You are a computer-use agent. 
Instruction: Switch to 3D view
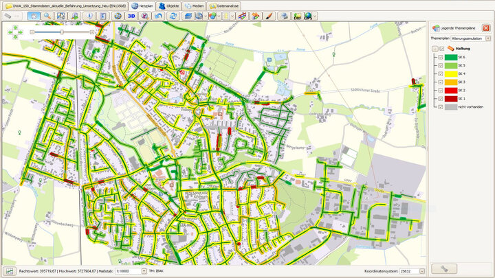coord(132,15)
